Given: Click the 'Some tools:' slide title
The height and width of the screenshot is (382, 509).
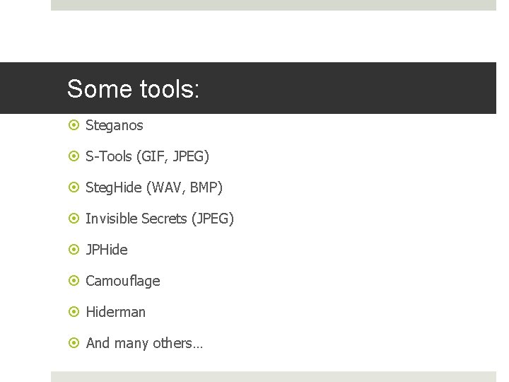Looking at the screenshot, I should pos(133,88).
